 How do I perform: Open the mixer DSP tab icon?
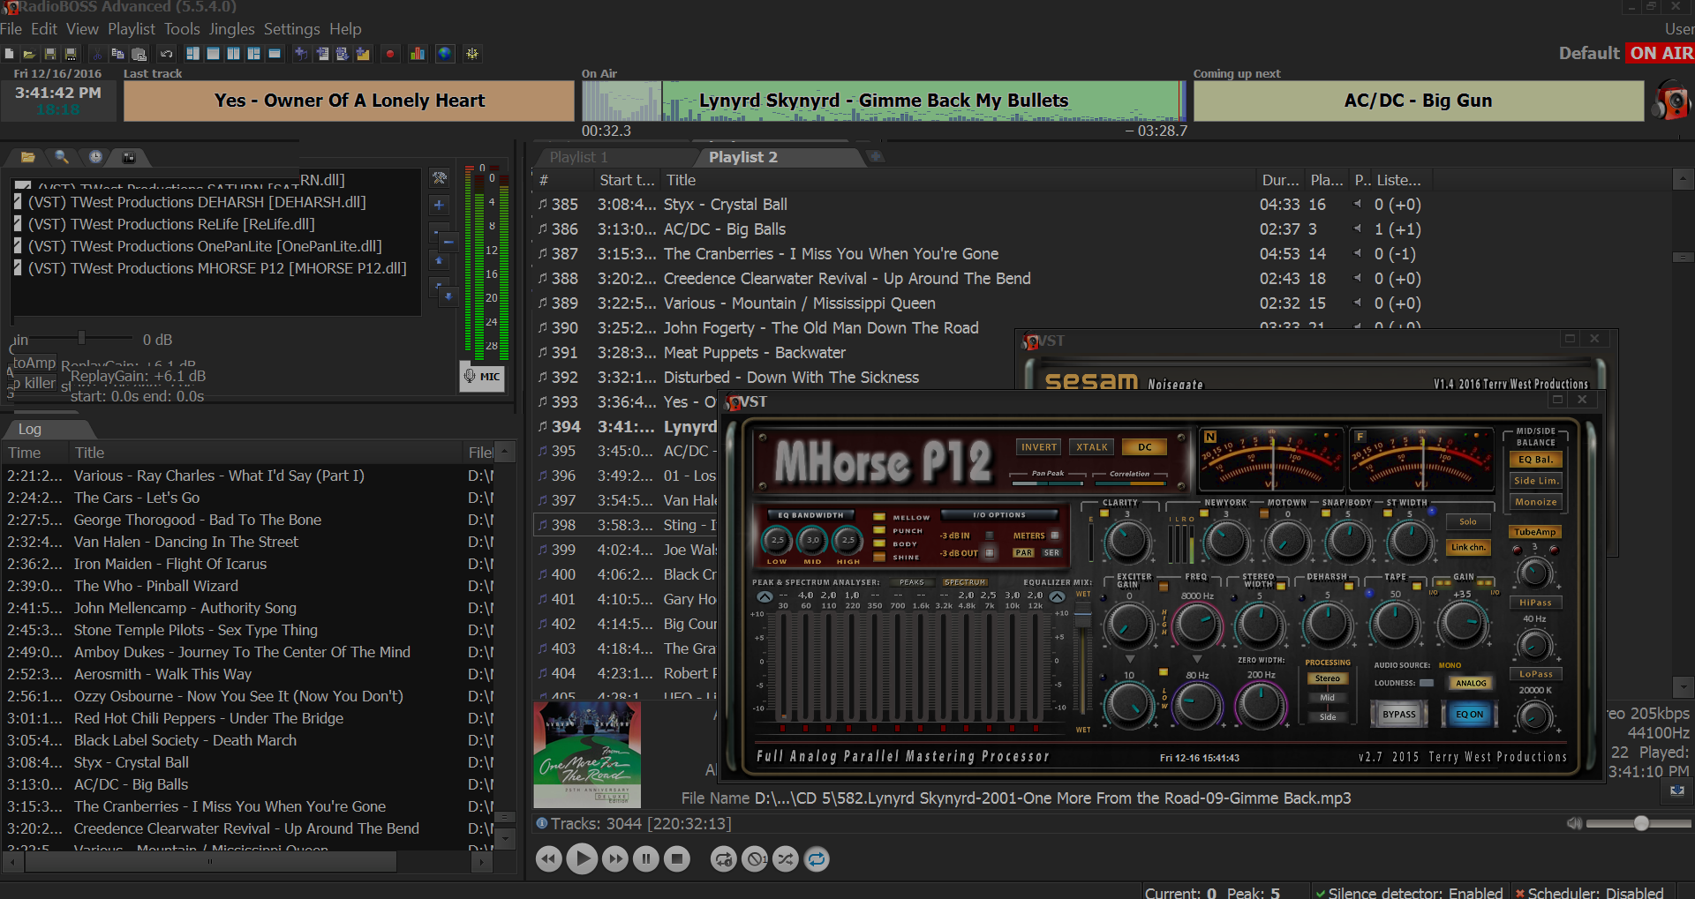point(129,157)
